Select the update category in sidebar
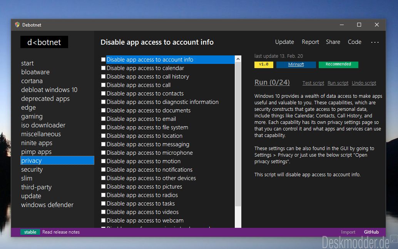The height and width of the screenshot is (249, 398). (x=31, y=196)
